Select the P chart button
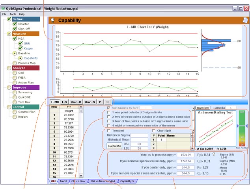Screen dimensions: 250x189 click(x=100, y=102)
